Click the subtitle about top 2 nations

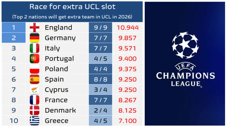point(72,17)
